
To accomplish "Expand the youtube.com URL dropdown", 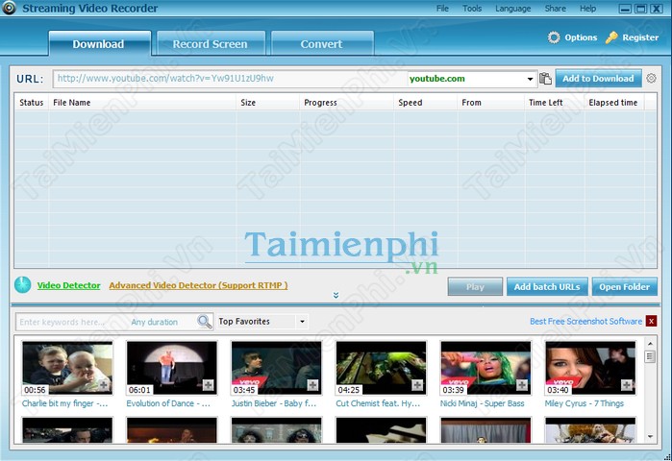I will 530,79.
